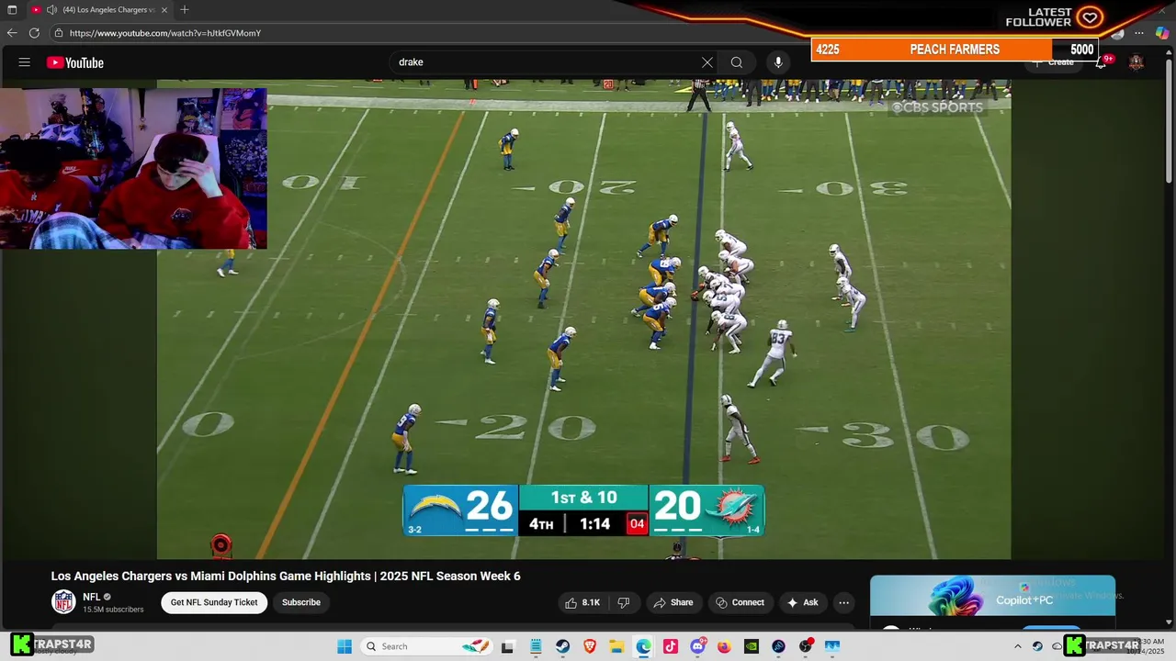Dislike the video with thumbs down
Image resolution: width=1176 pixels, height=661 pixels.
point(624,602)
